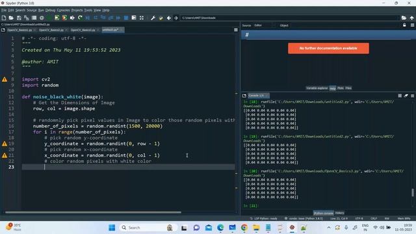Viewport: 416px width, 234px height.
Task: Open the Edit menu
Action: (11, 10)
